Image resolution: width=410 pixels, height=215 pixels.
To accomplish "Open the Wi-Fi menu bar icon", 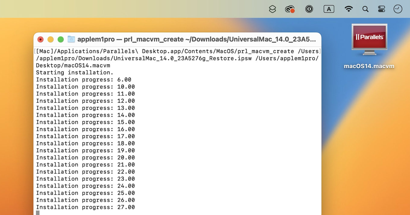I will (348, 9).
